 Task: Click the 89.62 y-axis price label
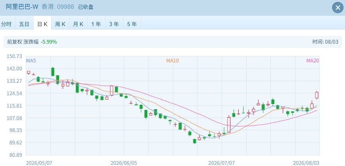pos(16,143)
